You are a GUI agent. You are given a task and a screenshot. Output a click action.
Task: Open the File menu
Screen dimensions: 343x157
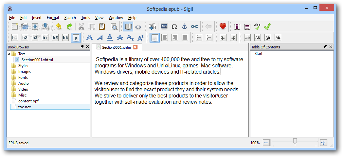tap(12, 18)
